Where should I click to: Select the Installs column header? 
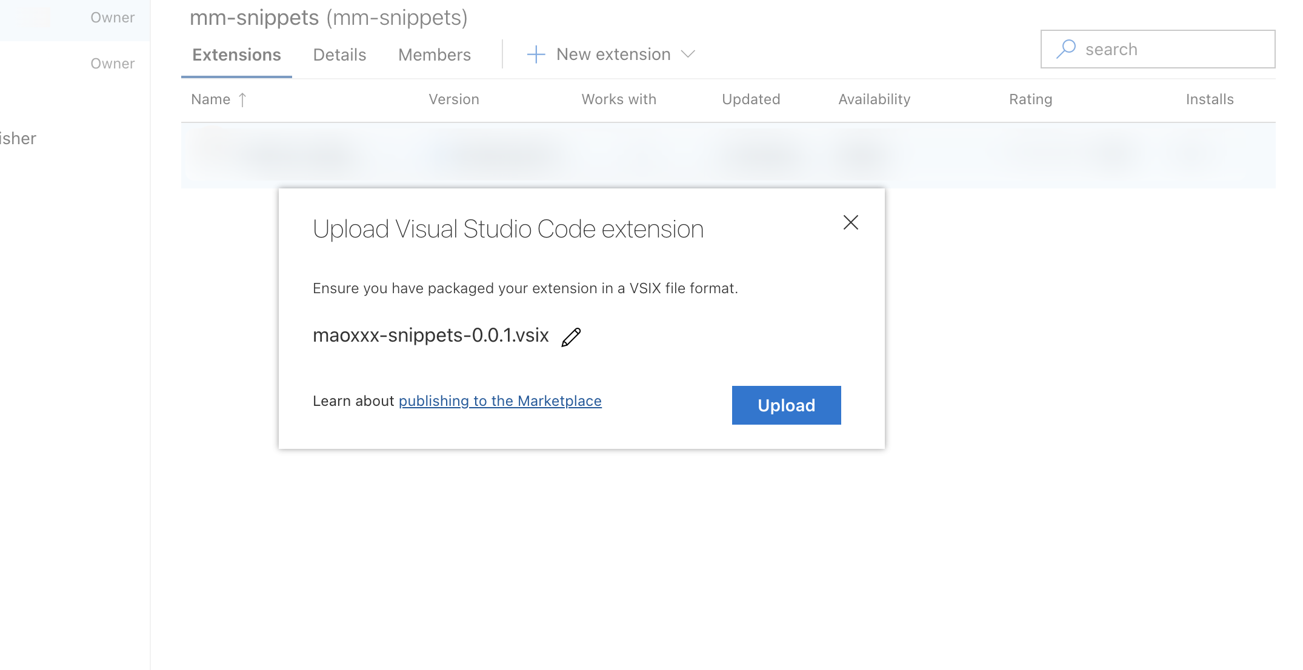(x=1210, y=99)
